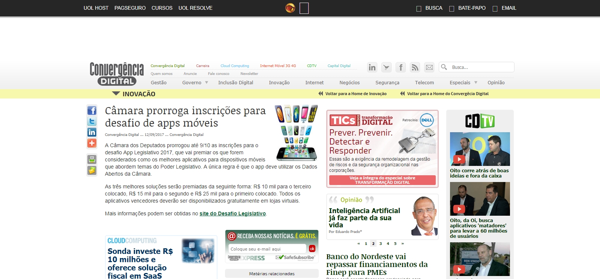The height and width of the screenshot is (279, 600).
Task: Open 'Inteligência Artificial já faz parte' opinion
Action: coord(364,218)
